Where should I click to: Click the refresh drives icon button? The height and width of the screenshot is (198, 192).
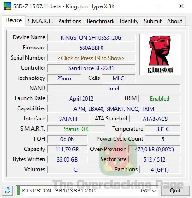coord(8,191)
